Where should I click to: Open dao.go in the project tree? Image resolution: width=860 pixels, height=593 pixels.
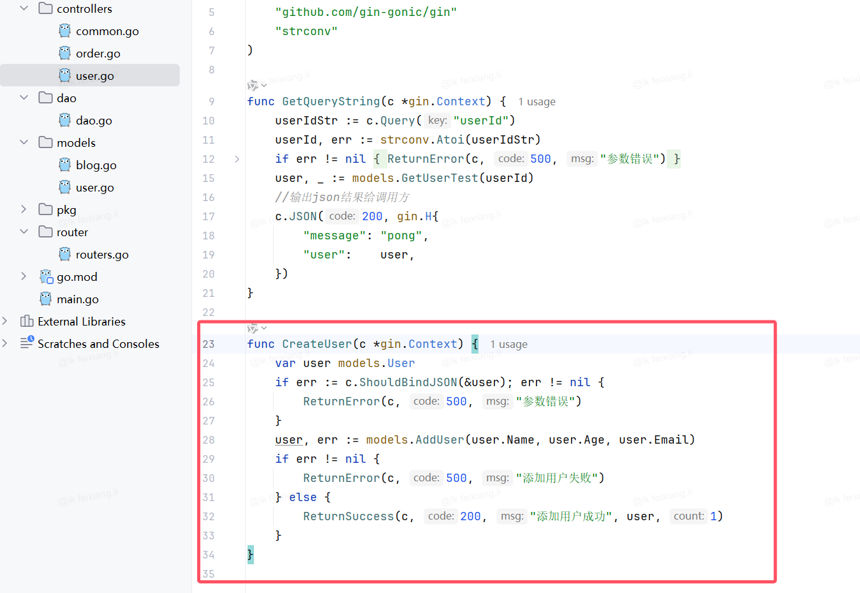[94, 121]
